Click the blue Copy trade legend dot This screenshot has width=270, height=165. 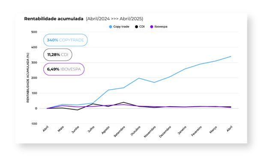click(111, 27)
